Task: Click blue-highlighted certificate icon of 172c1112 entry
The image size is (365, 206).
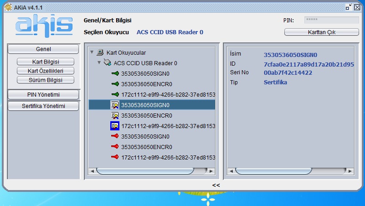Action: click(x=115, y=126)
